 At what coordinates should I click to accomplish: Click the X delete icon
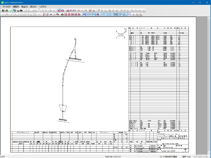tap(51, 10)
